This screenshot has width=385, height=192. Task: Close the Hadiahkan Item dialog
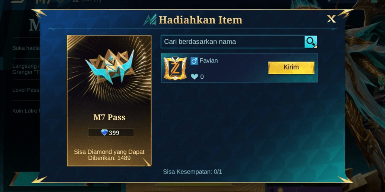[331, 19]
